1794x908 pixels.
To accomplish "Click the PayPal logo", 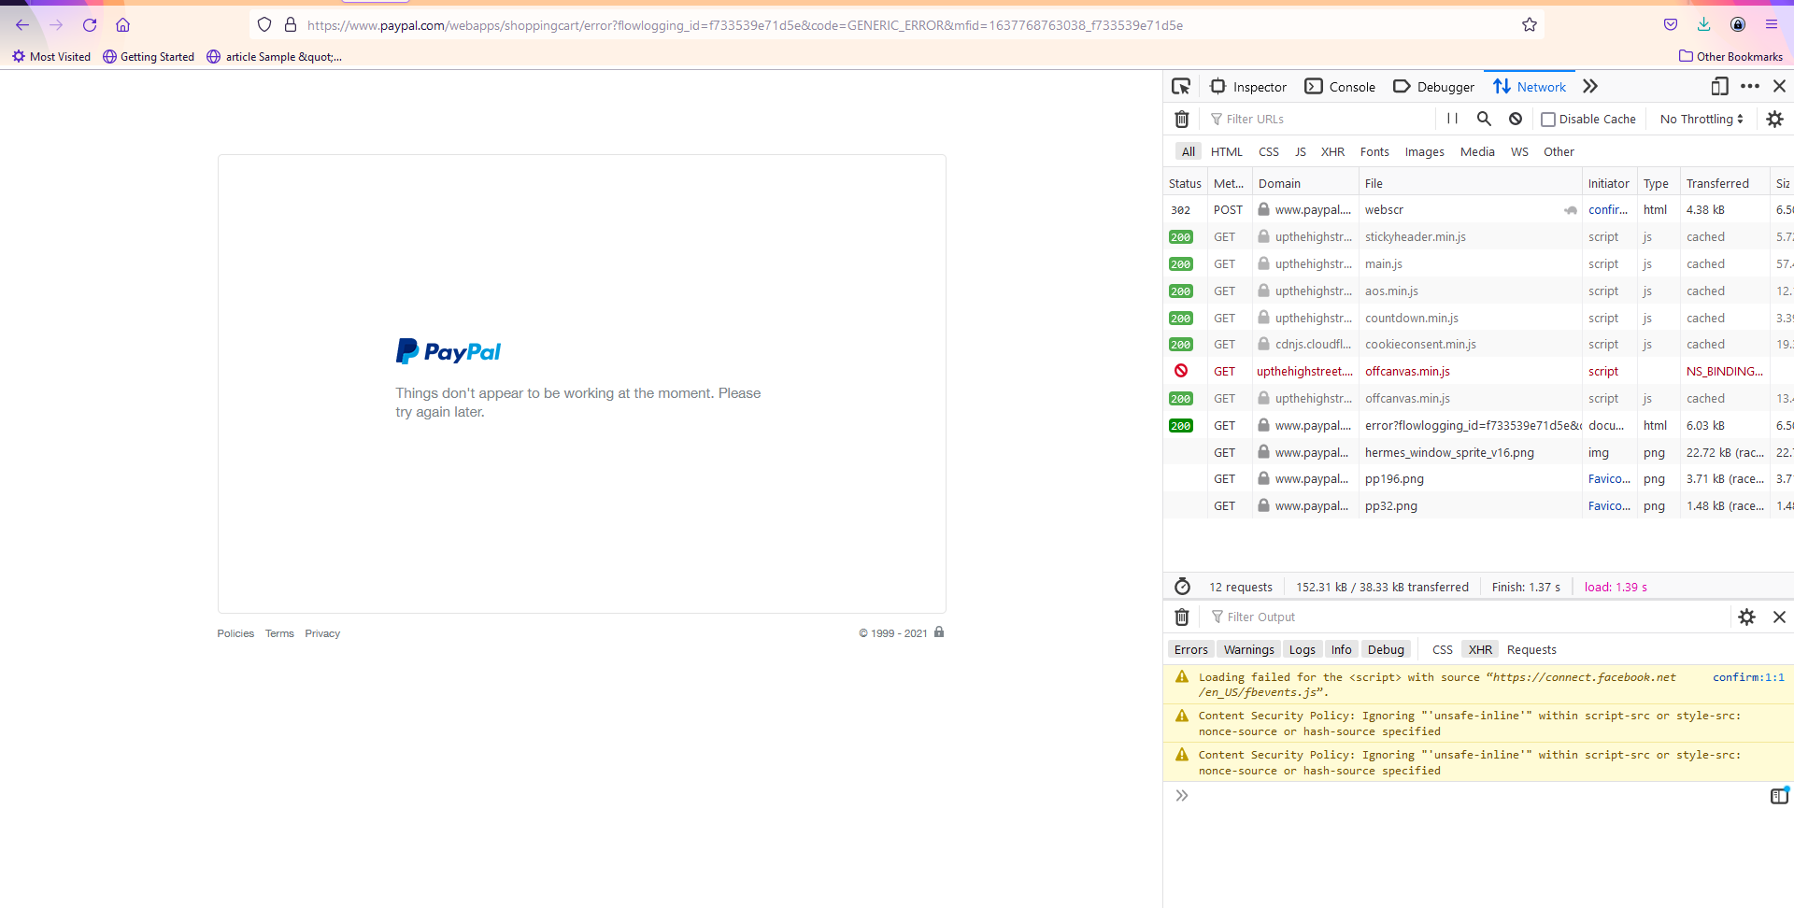I will point(448,351).
